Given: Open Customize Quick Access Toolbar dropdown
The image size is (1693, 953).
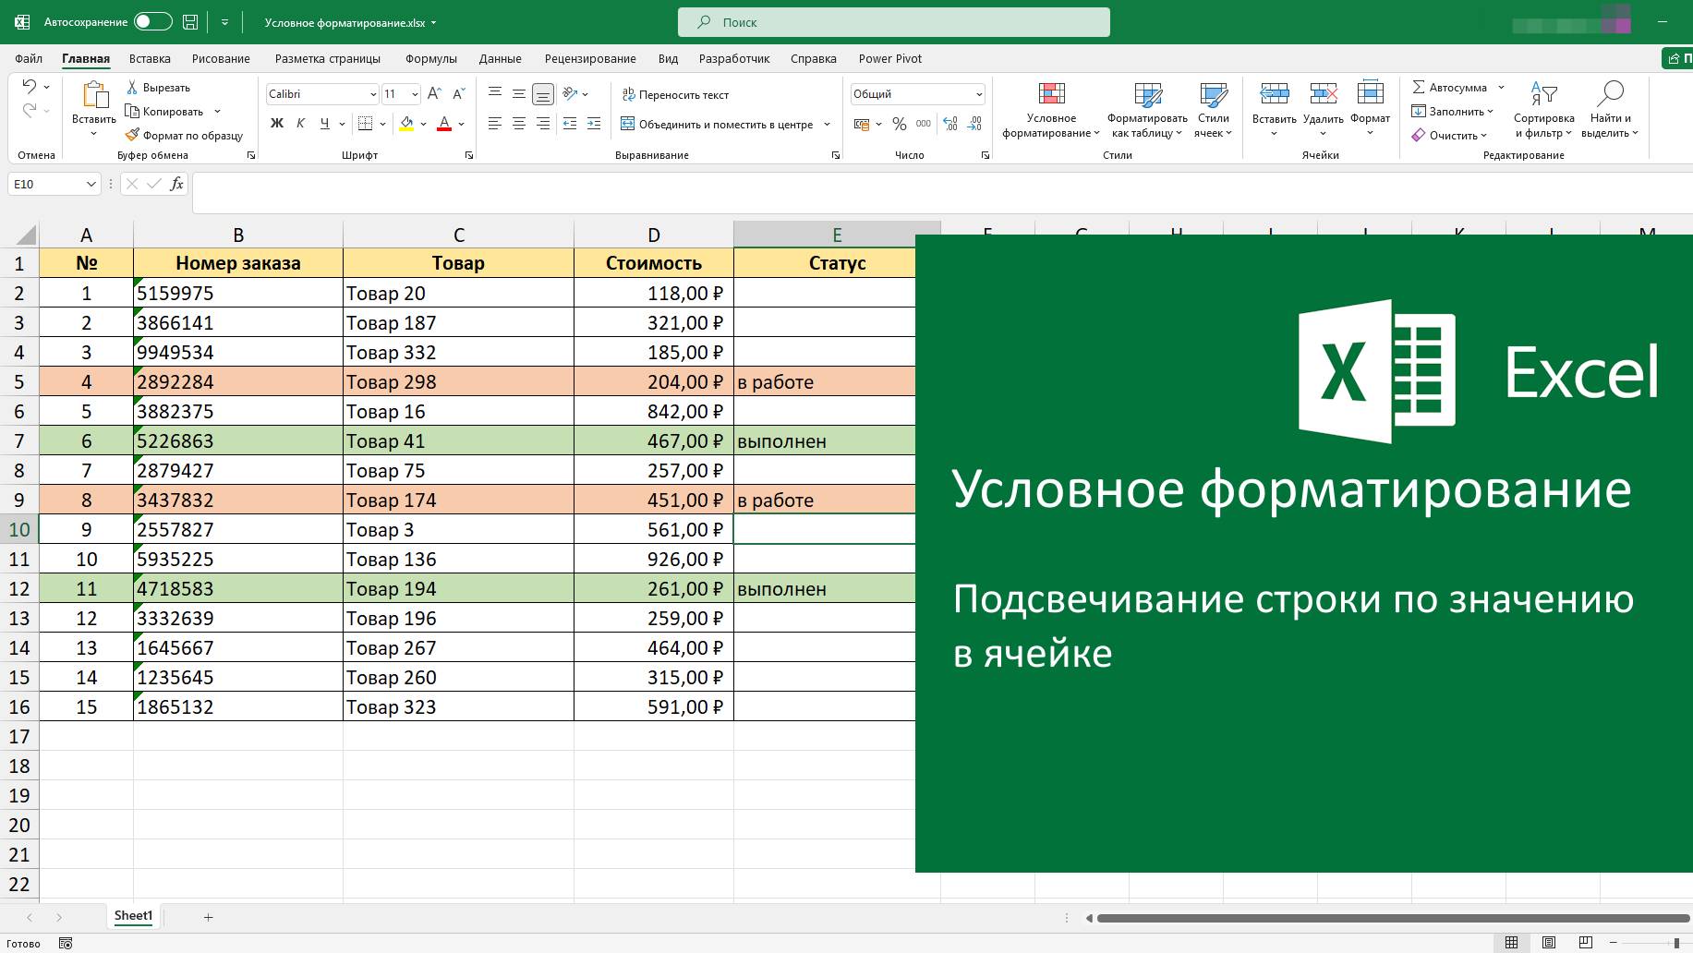Looking at the screenshot, I should (224, 22).
